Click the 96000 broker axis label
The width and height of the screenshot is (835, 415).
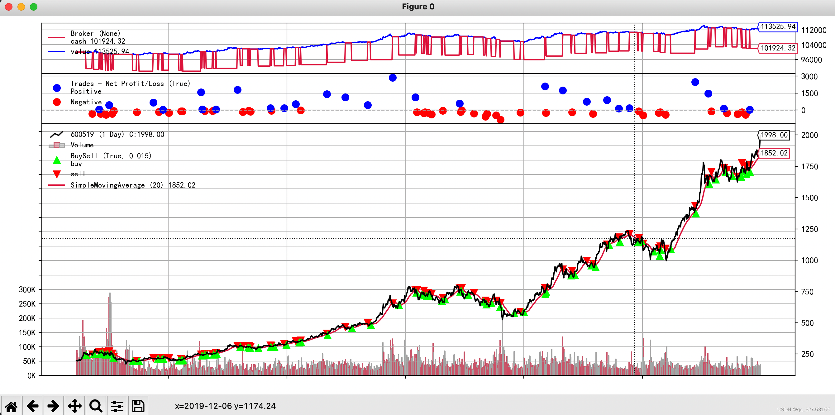pyautogui.click(x=811, y=60)
